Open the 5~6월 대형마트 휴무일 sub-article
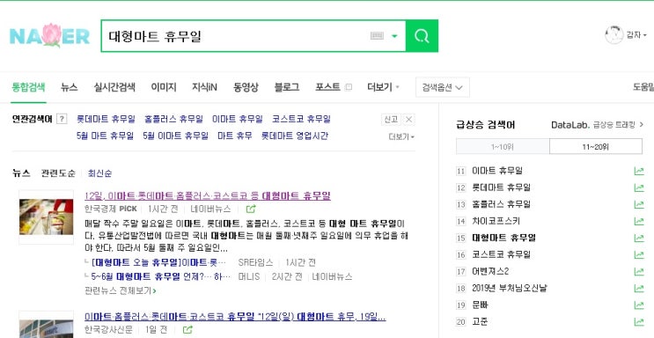 tap(160, 276)
